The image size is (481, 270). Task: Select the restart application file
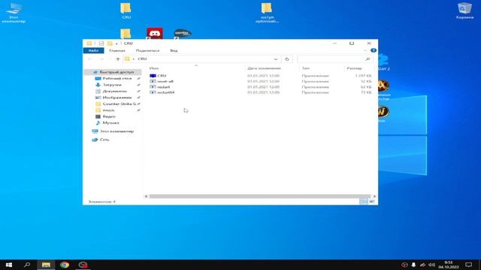point(164,87)
